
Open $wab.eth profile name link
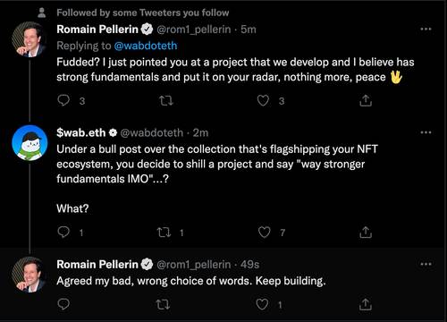(x=81, y=132)
